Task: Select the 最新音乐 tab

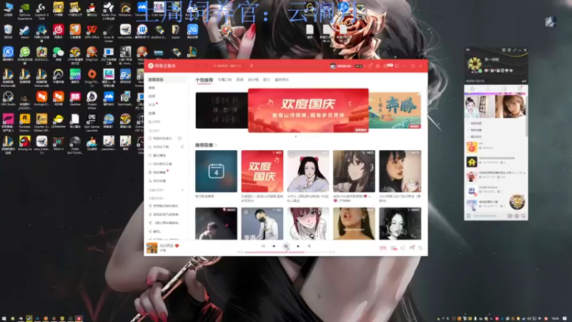Action: point(282,79)
